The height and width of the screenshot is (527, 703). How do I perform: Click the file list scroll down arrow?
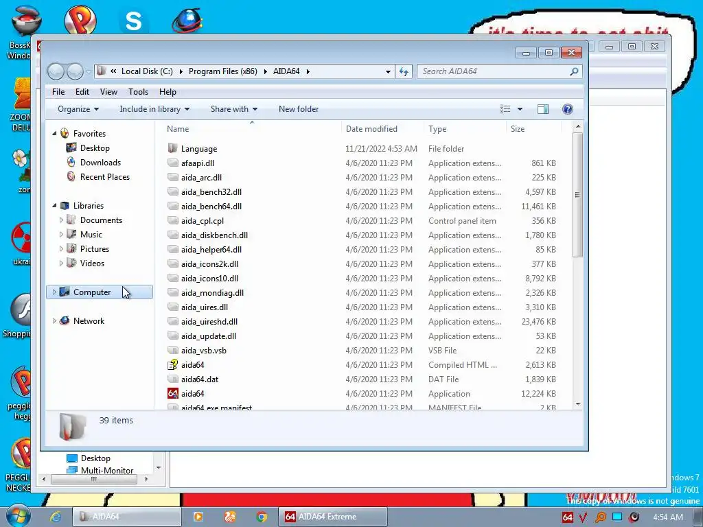(577, 403)
